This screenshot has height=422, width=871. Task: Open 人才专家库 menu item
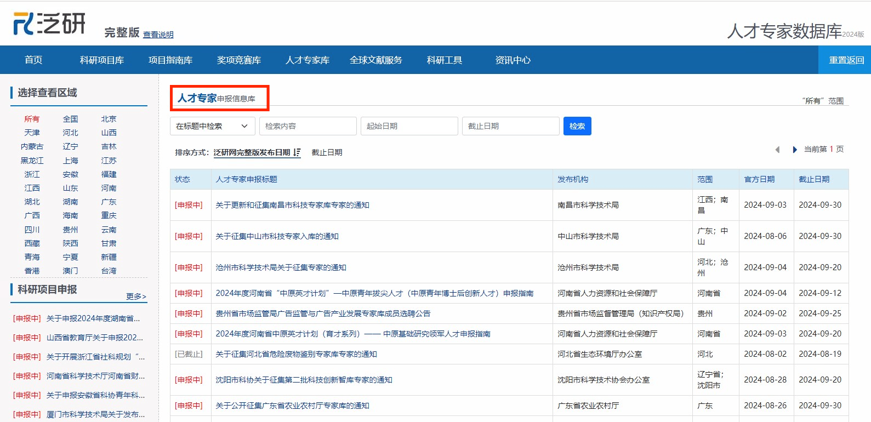click(x=308, y=60)
